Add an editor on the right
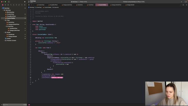Viewport: 188px width, 106px height. [x=187, y=5]
